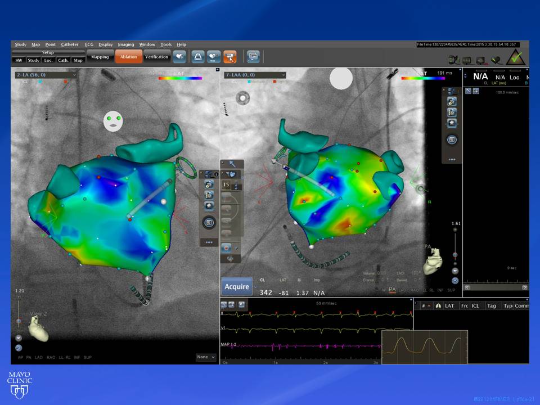Switch to the Mapping mode tab
Viewport: 540px width, 405px height.
click(x=100, y=57)
